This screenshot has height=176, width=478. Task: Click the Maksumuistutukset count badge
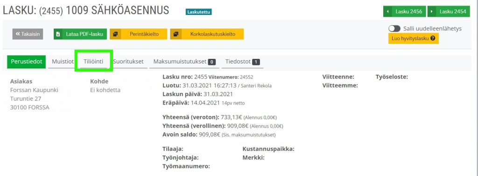coord(212,62)
